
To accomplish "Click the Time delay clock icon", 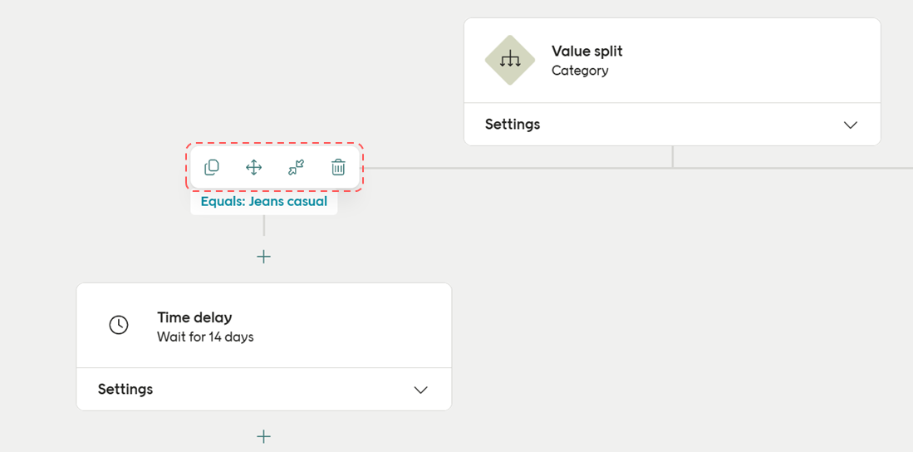I will click(x=119, y=325).
